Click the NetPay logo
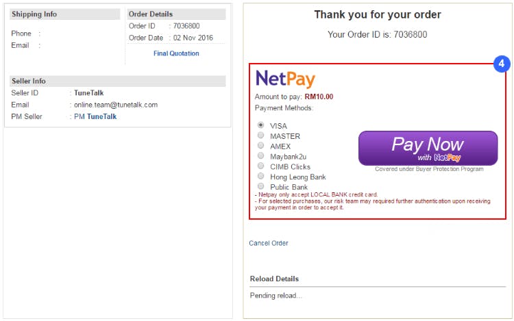The height and width of the screenshot is (321, 514). [285, 79]
